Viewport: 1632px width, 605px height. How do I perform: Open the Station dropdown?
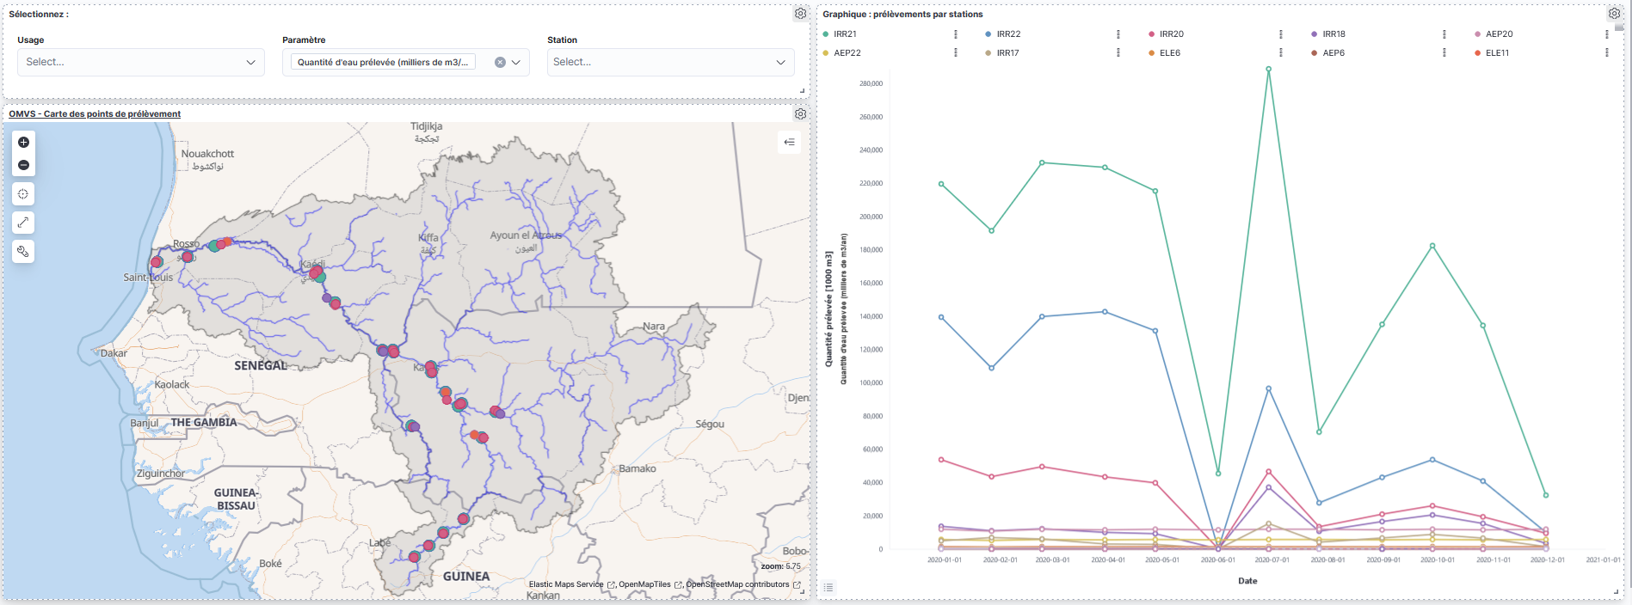669,63
